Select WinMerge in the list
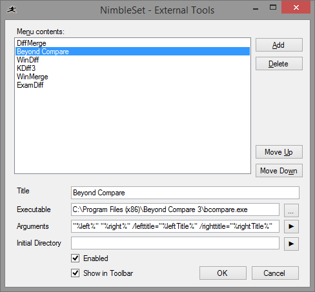This screenshot has height=292, width=315. tap(132, 77)
